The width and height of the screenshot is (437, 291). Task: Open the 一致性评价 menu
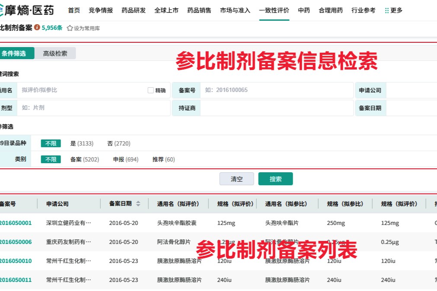click(274, 10)
